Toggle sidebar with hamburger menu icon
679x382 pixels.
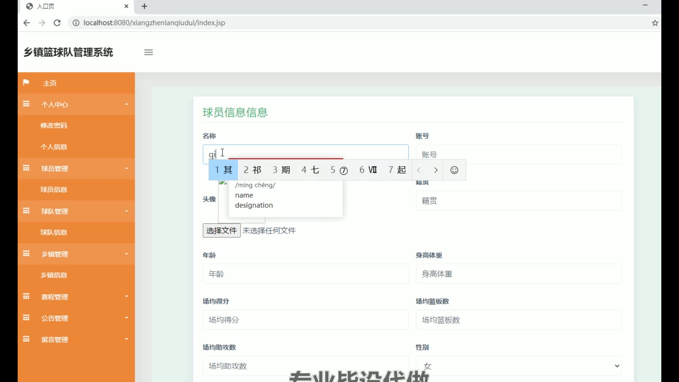(149, 52)
